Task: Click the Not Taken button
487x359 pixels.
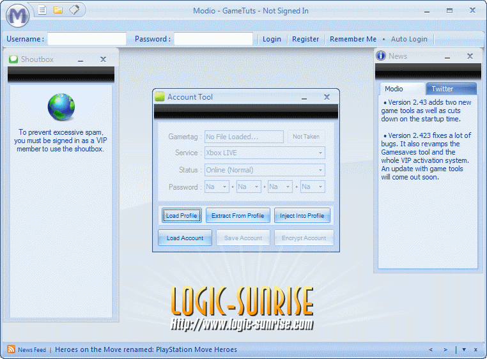Action: pyautogui.click(x=306, y=137)
